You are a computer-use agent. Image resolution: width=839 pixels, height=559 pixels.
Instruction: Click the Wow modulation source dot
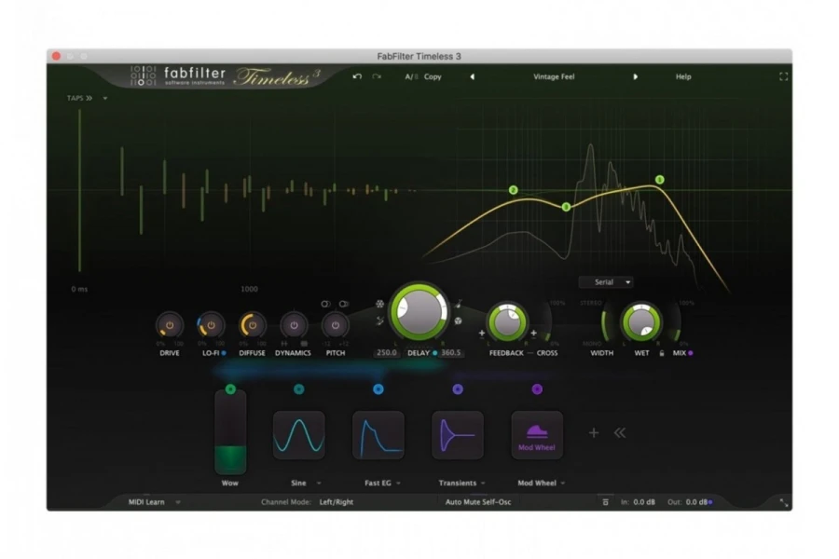coord(230,389)
